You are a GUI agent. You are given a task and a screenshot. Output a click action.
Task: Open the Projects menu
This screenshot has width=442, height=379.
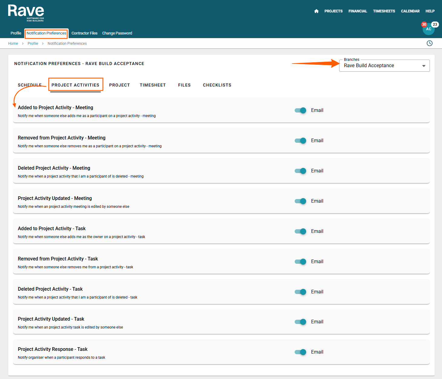(333, 11)
